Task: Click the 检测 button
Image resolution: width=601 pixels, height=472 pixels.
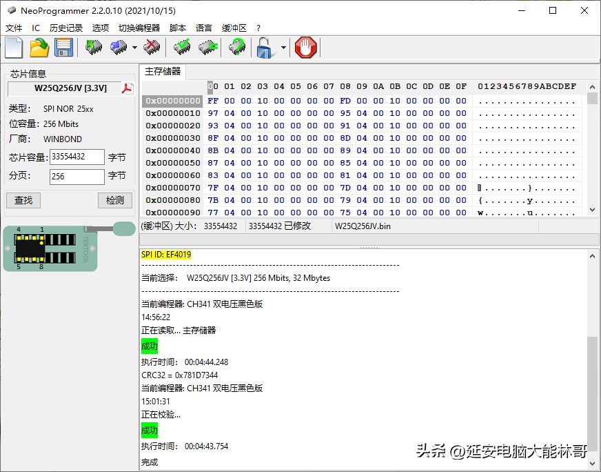Action: (x=115, y=200)
